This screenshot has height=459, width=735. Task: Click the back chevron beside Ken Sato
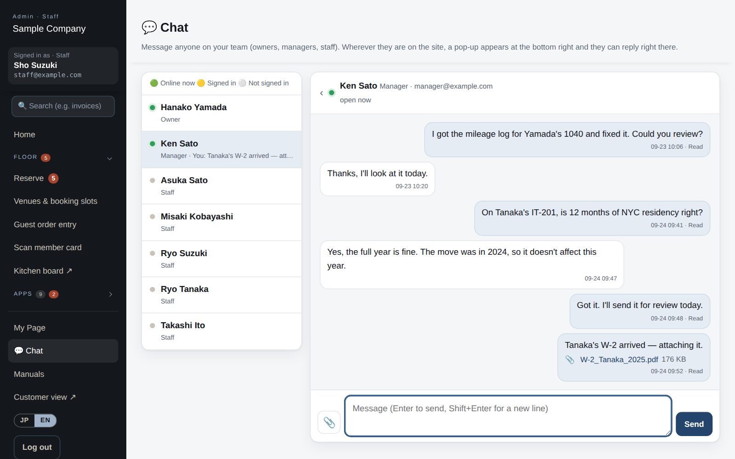click(322, 93)
